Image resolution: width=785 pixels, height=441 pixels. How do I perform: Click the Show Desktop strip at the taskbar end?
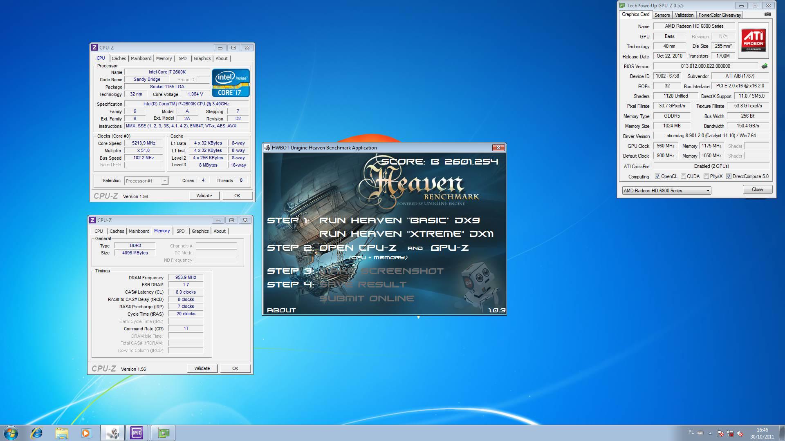[782, 433]
